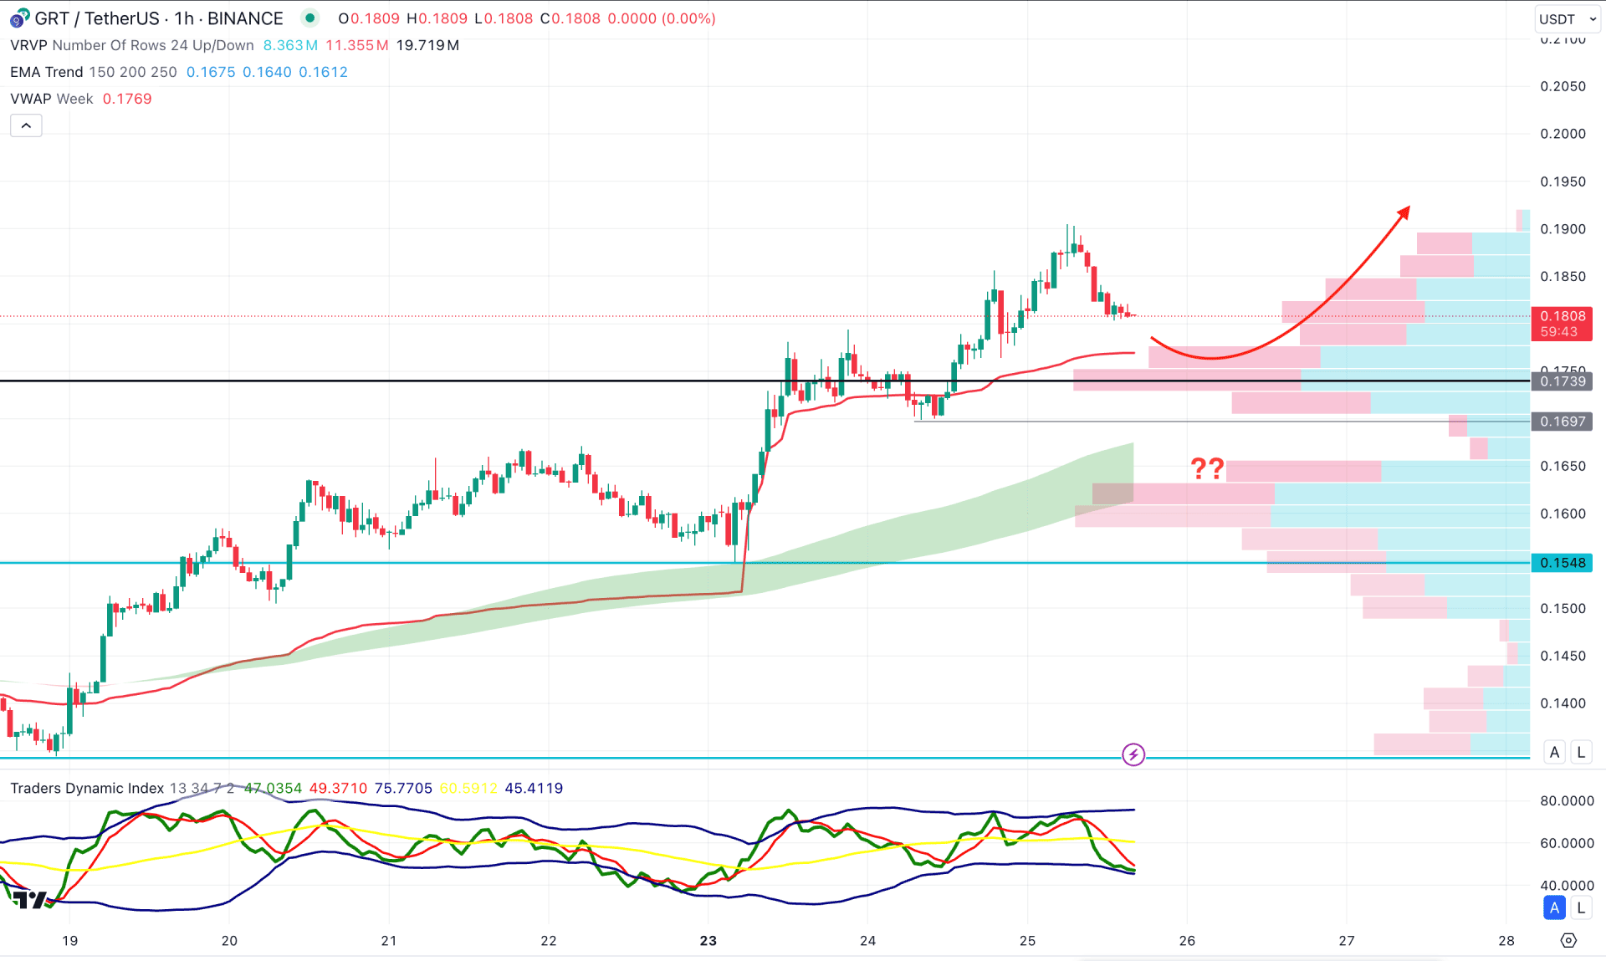
Task: Click the 23 date label on time axis
Action: click(x=708, y=941)
